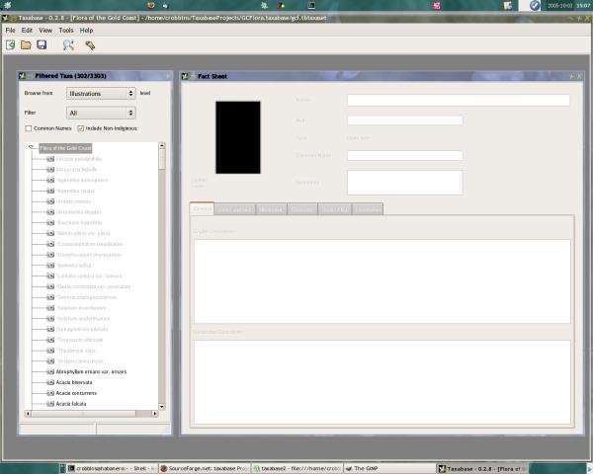The width and height of the screenshot is (593, 474).
Task: Select the General tab in Fact Sheet
Action: (202, 208)
